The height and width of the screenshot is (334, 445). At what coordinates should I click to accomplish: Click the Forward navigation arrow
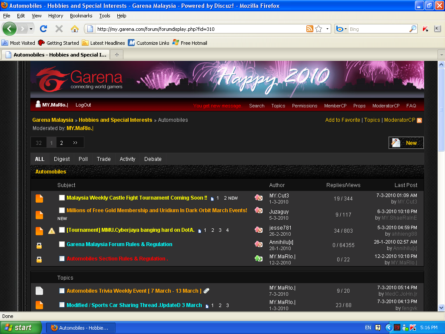pos(23,29)
